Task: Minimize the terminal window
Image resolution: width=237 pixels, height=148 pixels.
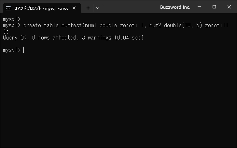Action: [x=199, y=7]
